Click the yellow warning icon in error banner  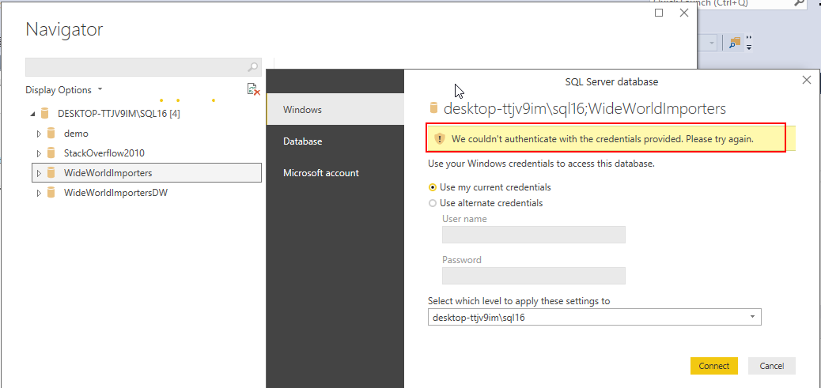(x=441, y=139)
